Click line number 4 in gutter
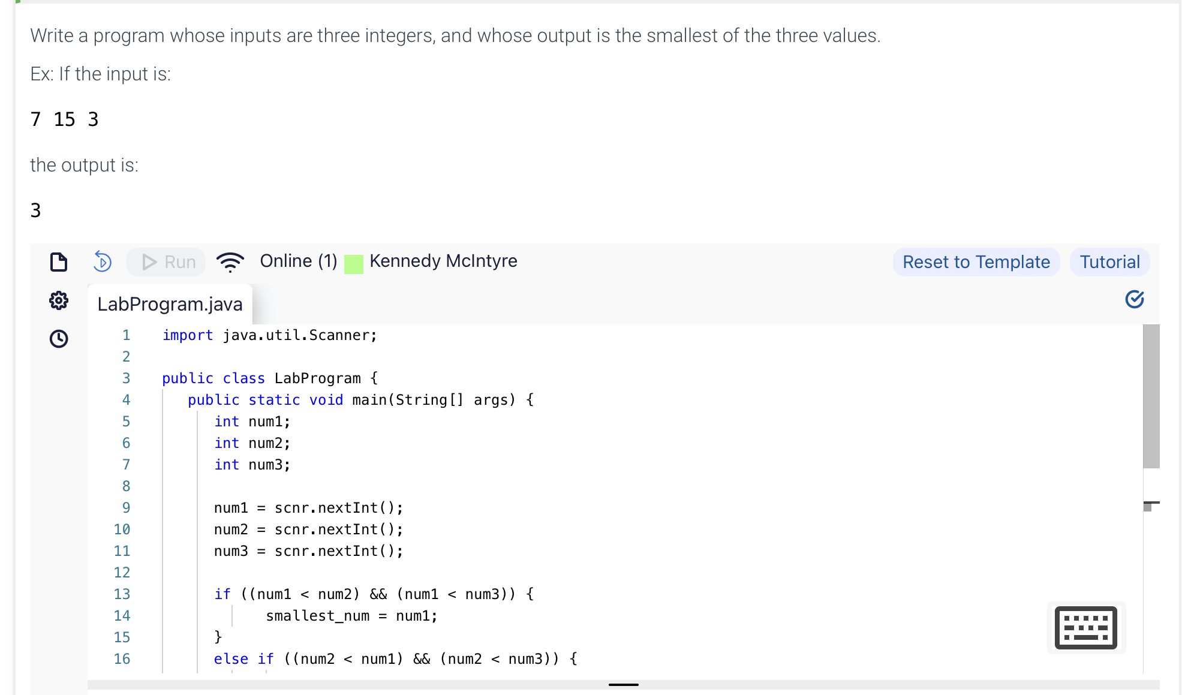The width and height of the screenshot is (1182, 695). (x=126, y=400)
